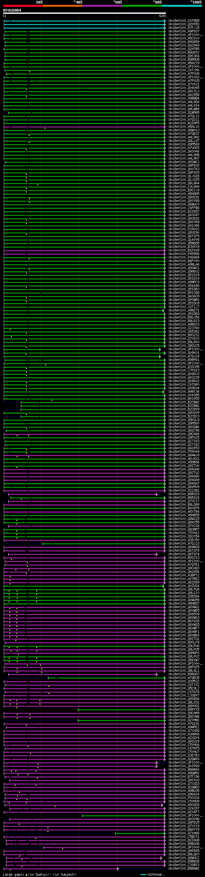The image size is (205, 877).
Task: Open the UniRef100_C6TJM0 entry
Action: [x=184, y=70]
